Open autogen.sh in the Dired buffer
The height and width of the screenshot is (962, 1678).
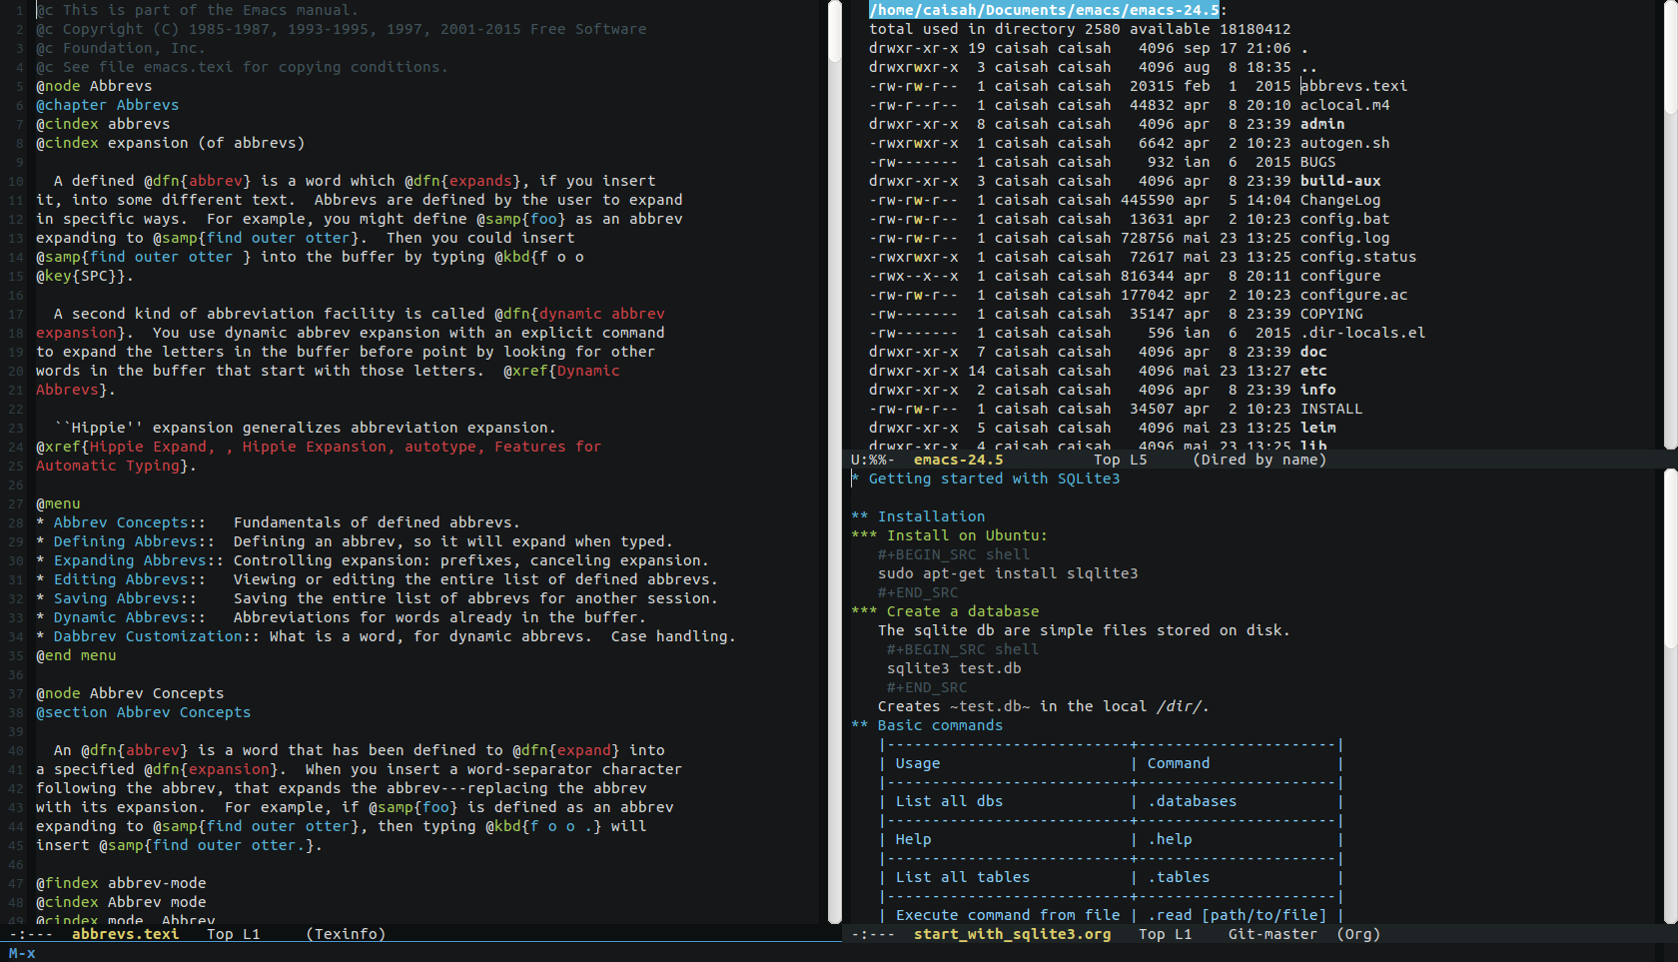point(1344,143)
